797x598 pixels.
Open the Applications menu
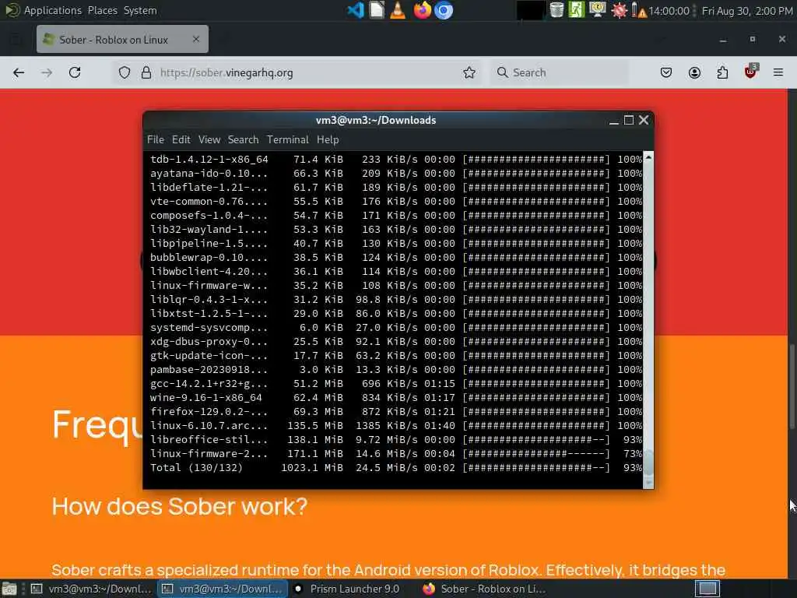[52, 10]
